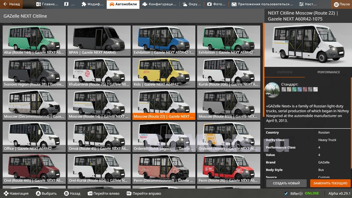The width and height of the screenshot is (352, 198).
Task: Select the Office Gazele NEXT A64R42
Action: [34, 137]
